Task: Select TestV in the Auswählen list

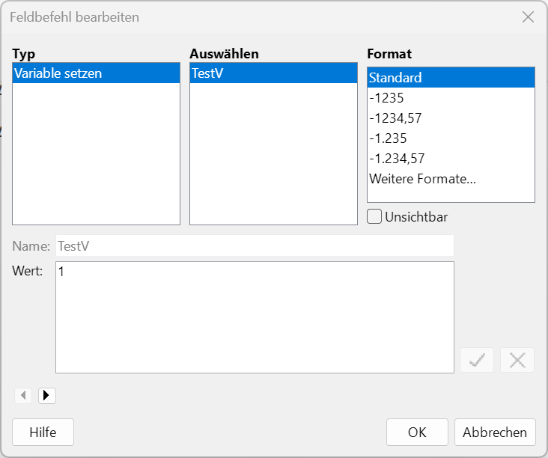Action: 273,73
